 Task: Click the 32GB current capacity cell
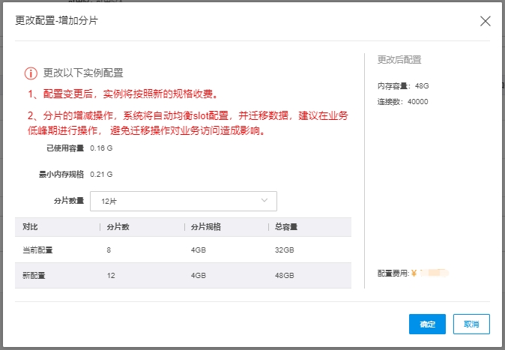tap(285, 250)
